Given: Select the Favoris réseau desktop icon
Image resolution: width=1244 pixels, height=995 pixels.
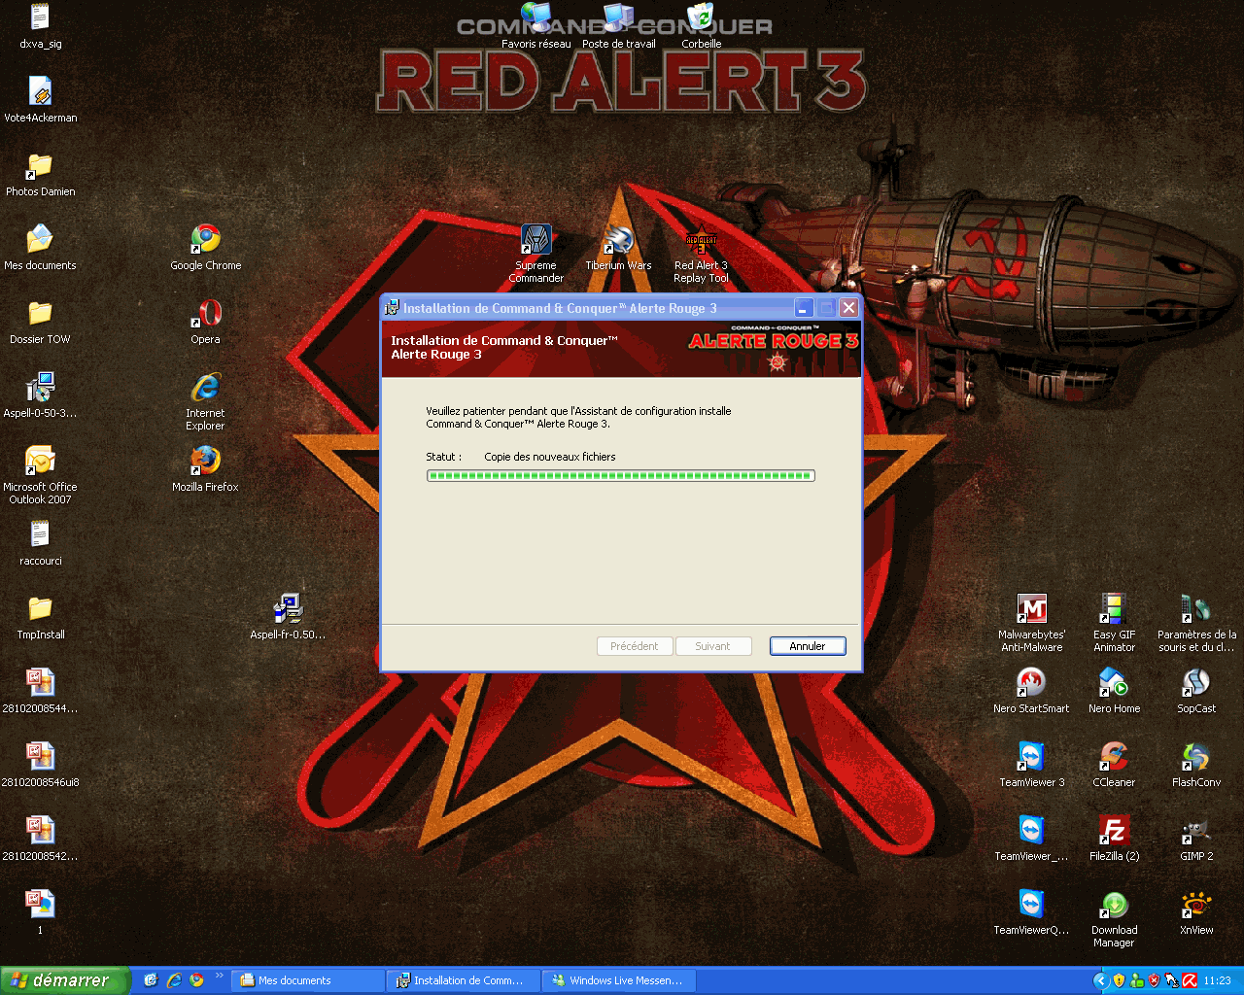Looking at the screenshot, I should click(536, 26).
